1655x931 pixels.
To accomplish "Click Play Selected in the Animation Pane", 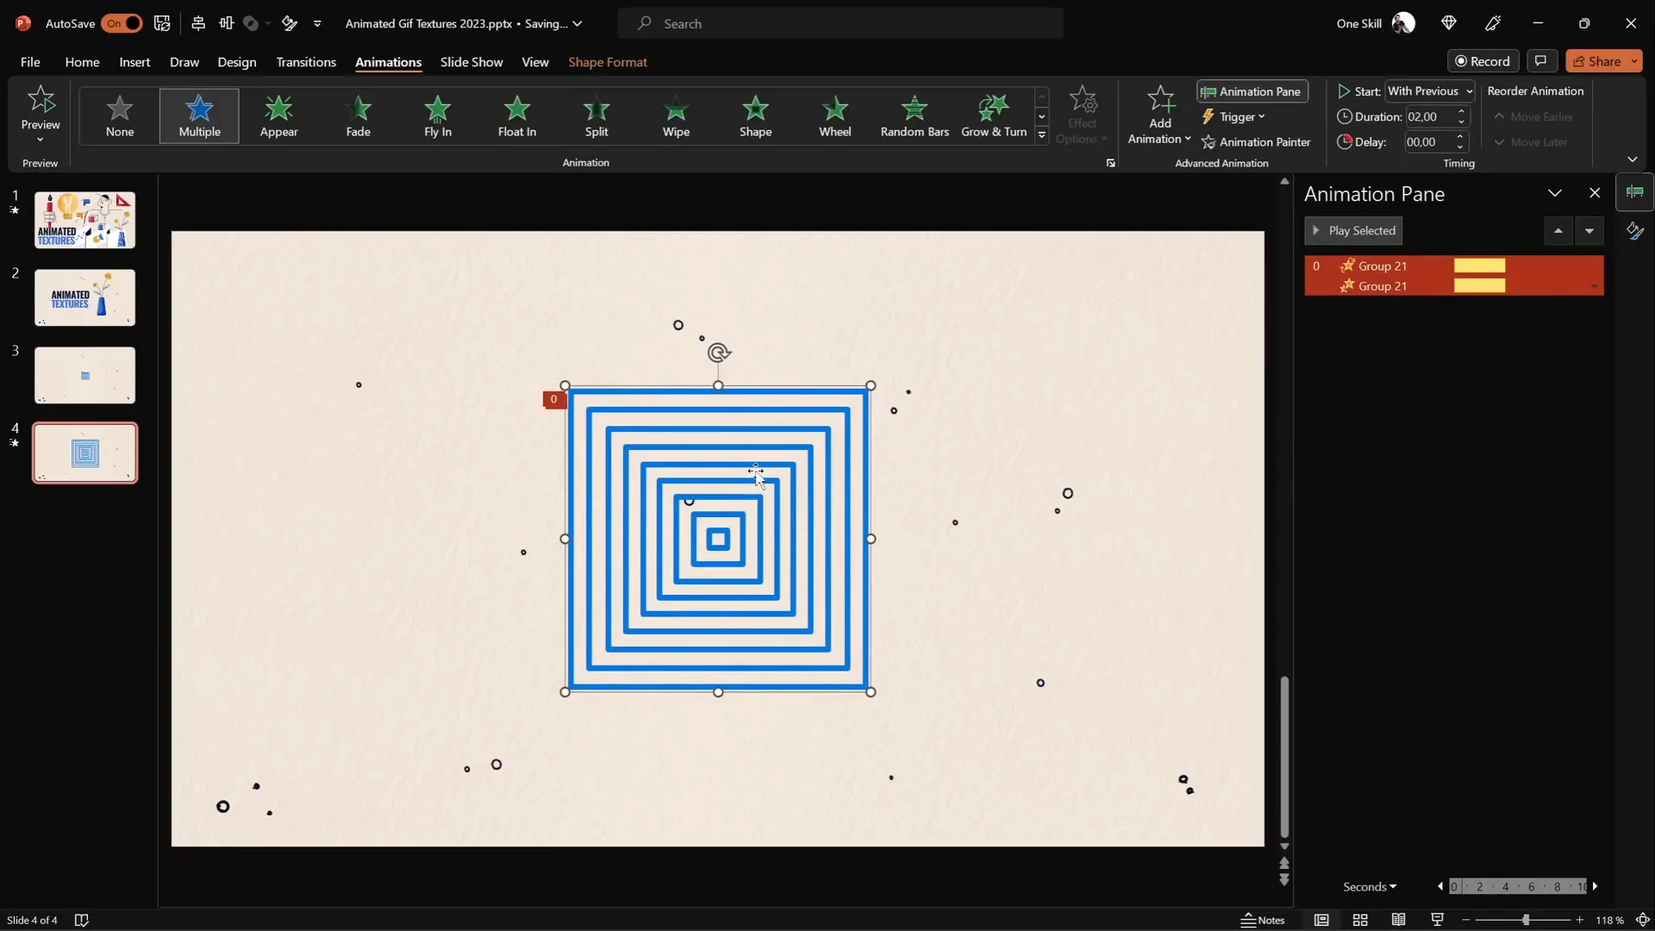I will [1353, 230].
